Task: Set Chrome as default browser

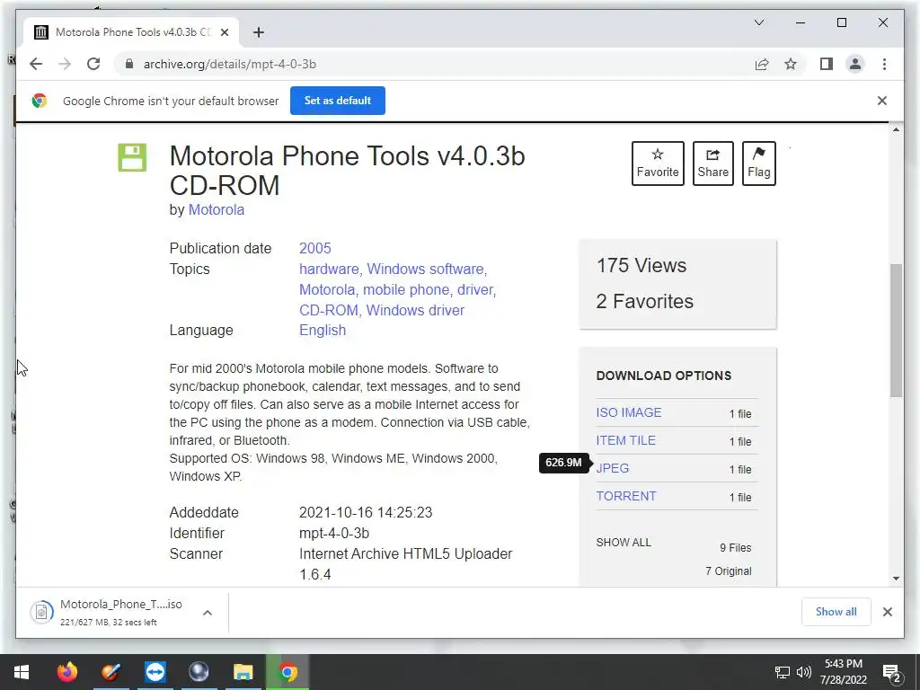Action: (338, 101)
